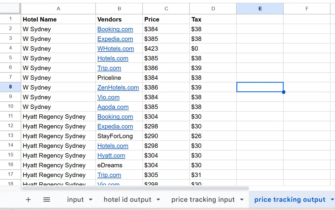Open Trip.com link in row 6
This screenshot has width=335, height=210.
[x=109, y=68]
